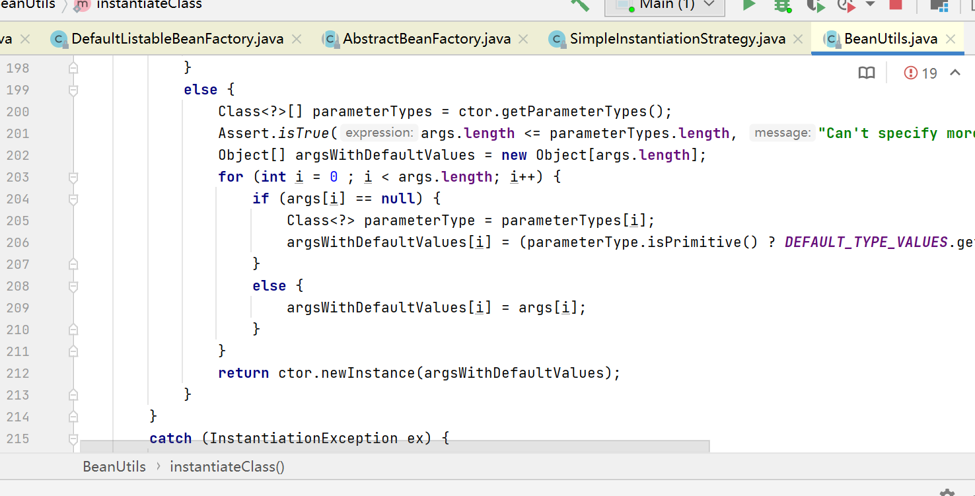Click the 19 errors indicator

pyautogui.click(x=921, y=73)
